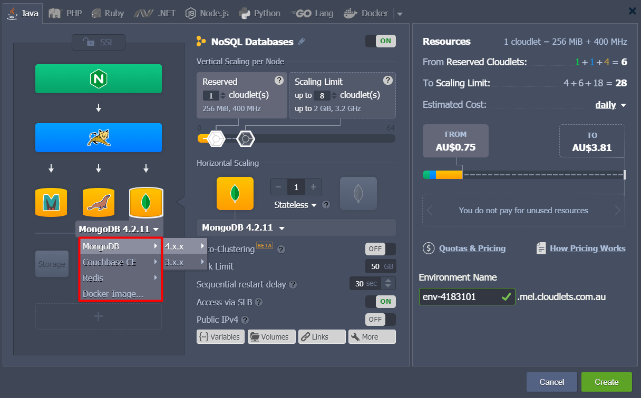Select the Tomcat application server node

click(x=99, y=138)
